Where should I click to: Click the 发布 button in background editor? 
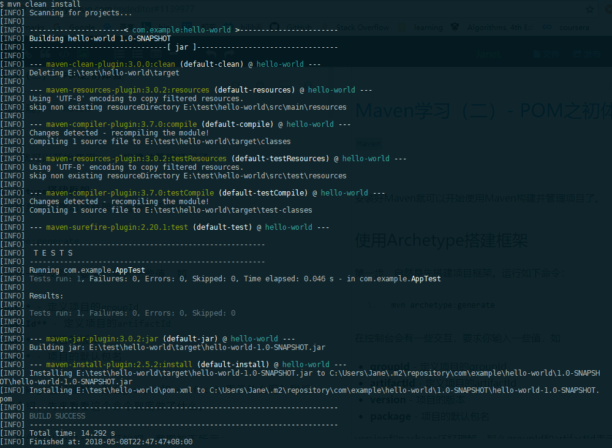[587, 54]
